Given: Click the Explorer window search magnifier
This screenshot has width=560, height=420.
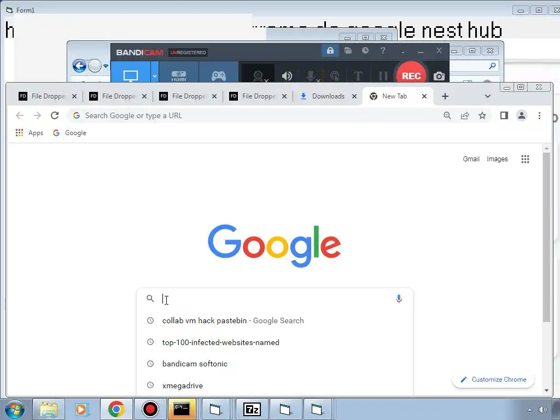Looking at the screenshot, I should pyautogui.click(x=492, y=66).
